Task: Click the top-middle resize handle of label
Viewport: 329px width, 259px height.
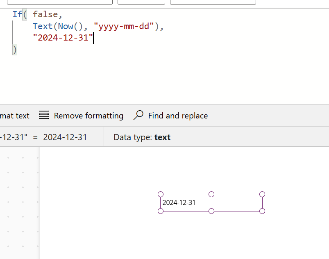Action: [211, 194]
